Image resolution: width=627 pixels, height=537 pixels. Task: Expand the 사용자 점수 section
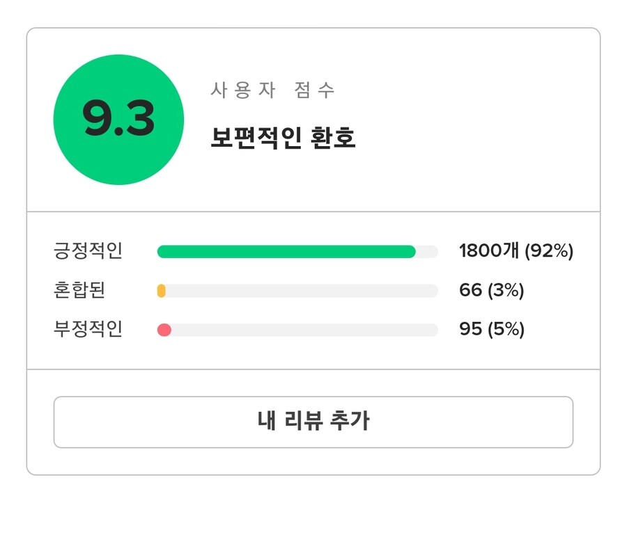tap(272, 89)
